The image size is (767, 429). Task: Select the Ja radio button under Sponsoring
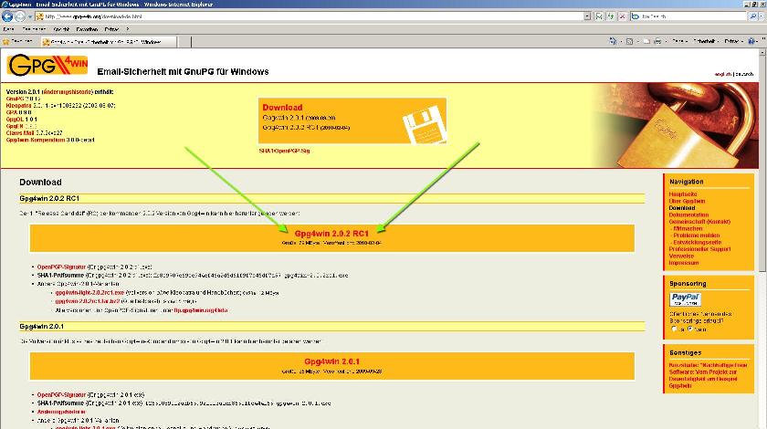click(x=675, y=330)
